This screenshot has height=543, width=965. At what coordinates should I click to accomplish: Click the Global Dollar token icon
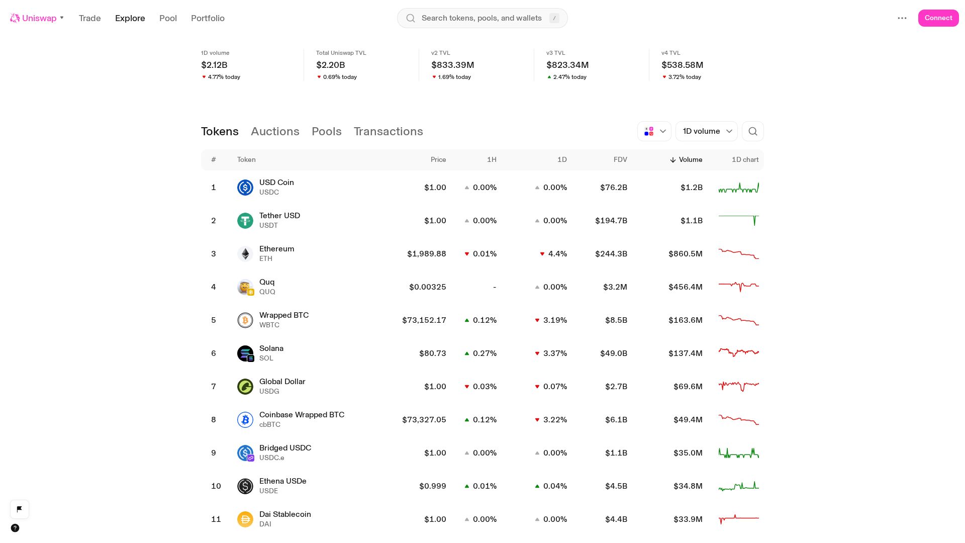pos(245,387)
